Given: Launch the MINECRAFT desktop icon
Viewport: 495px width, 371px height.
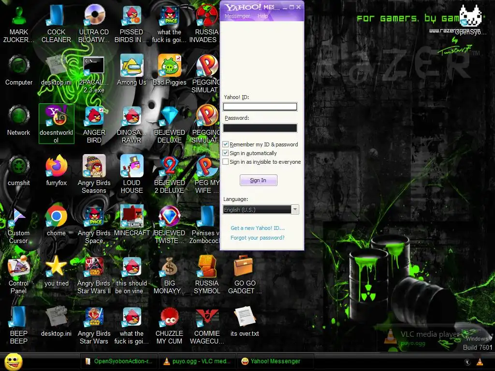Looking at the screenshot, I should tap(131, 216).
